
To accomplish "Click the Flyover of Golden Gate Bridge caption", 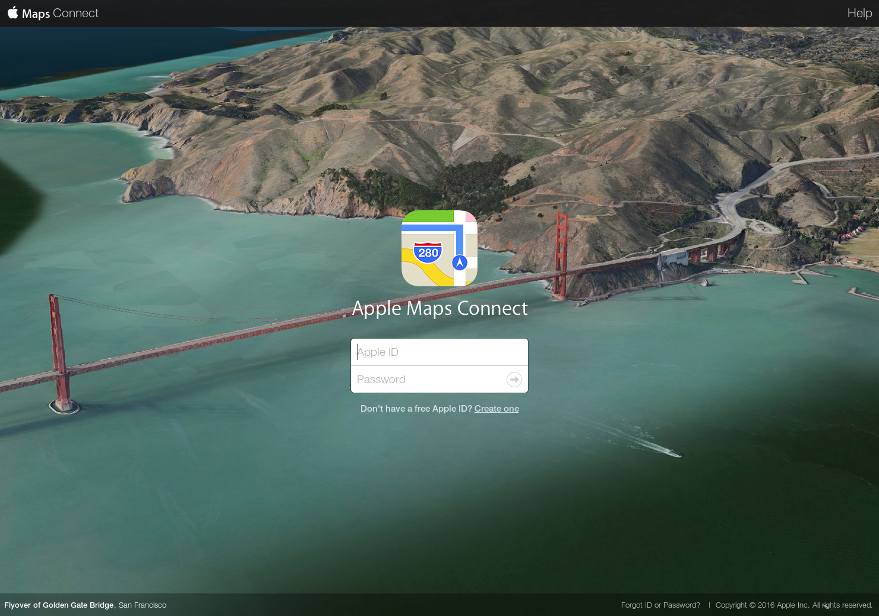I will tap(59, 605).
